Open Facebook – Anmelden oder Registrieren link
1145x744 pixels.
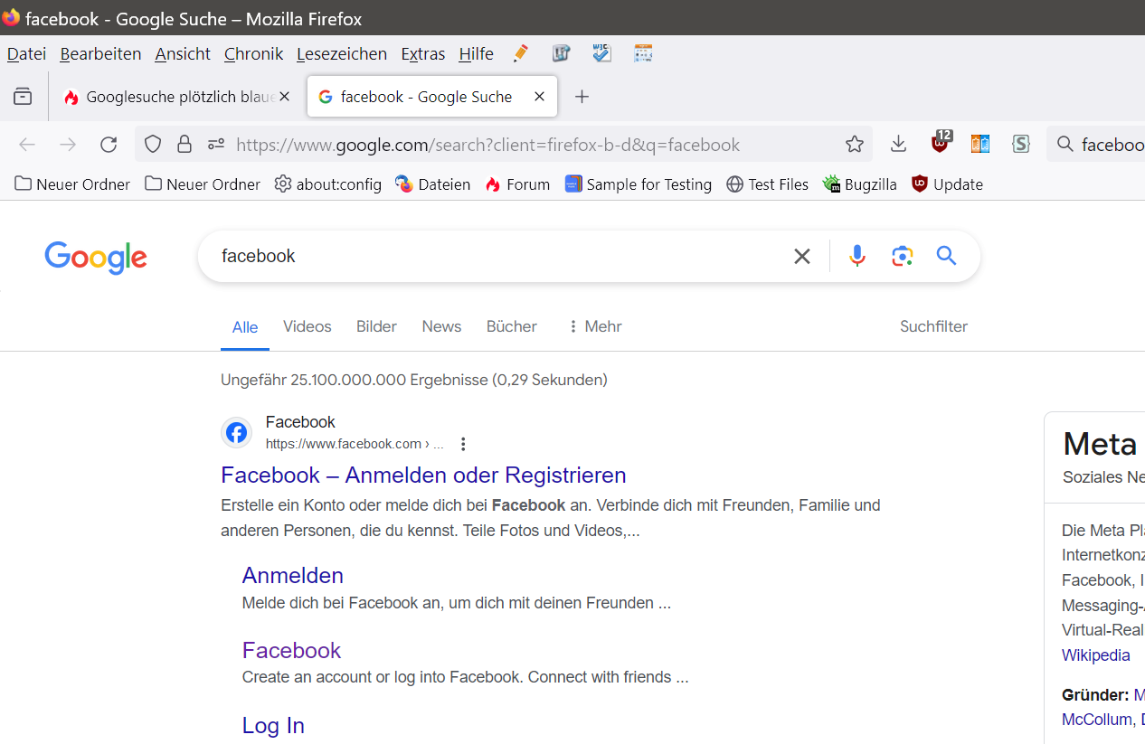click(x=423, y=475)
